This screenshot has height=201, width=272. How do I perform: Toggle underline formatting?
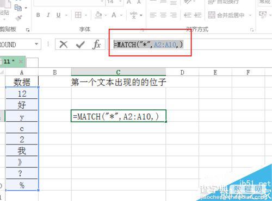tap(58, 15)
